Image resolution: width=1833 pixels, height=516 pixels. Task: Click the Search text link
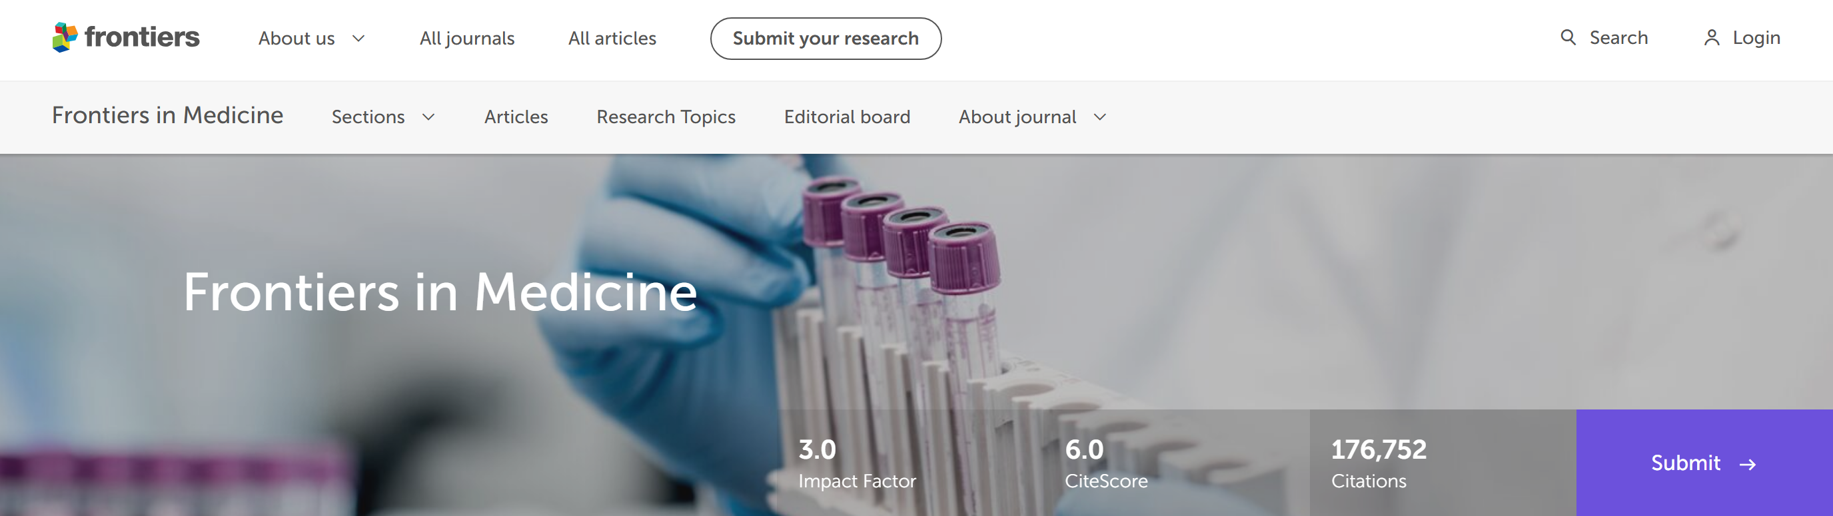[x=1618, y=38]
